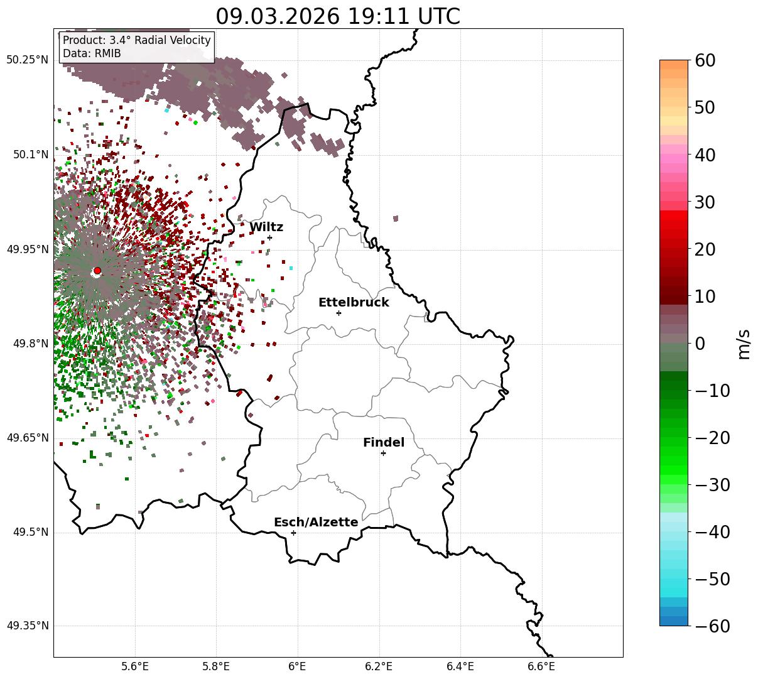Click the red radar site marker
758x679 pixels.
97,271
